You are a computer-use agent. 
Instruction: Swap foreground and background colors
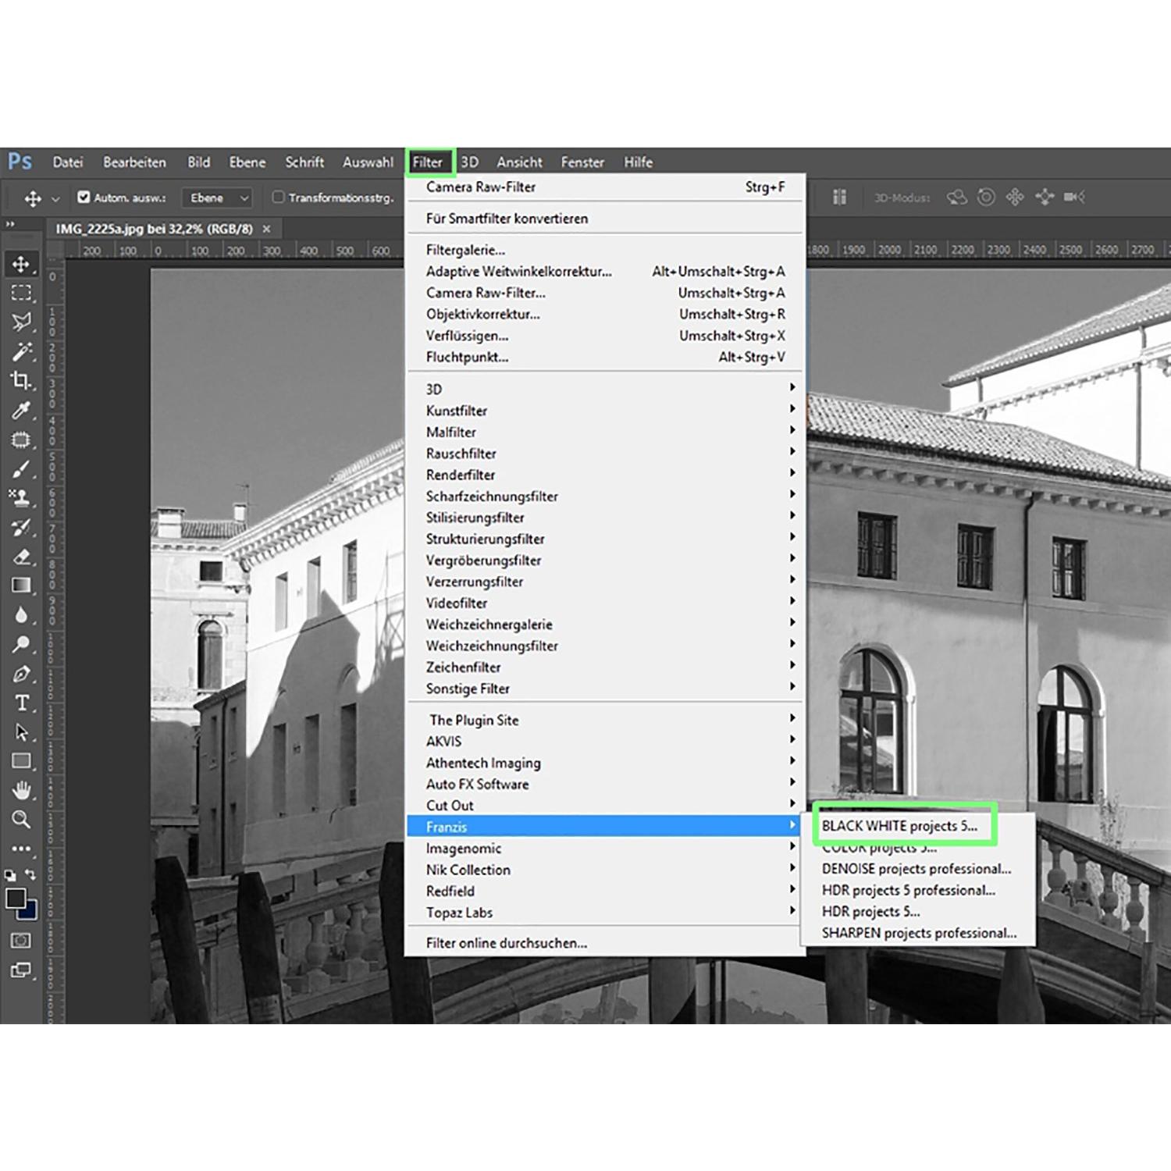30,875
